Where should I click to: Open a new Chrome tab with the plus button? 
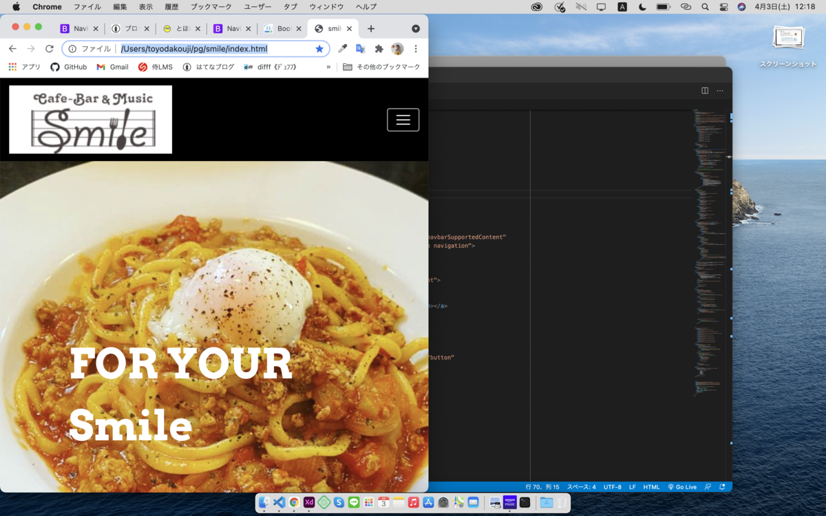tap(371, 29)
